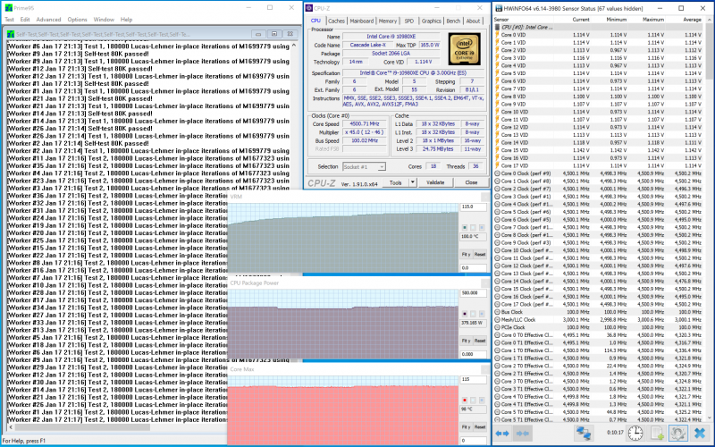Click Prime95 application icon in title bar
Image resolution: width=715 pixels, height=447 pixels.
(9, 8)
